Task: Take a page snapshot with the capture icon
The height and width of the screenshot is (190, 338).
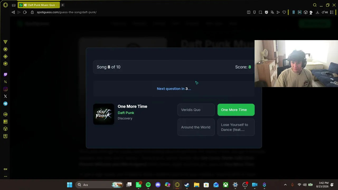Action: coord(260,12)
